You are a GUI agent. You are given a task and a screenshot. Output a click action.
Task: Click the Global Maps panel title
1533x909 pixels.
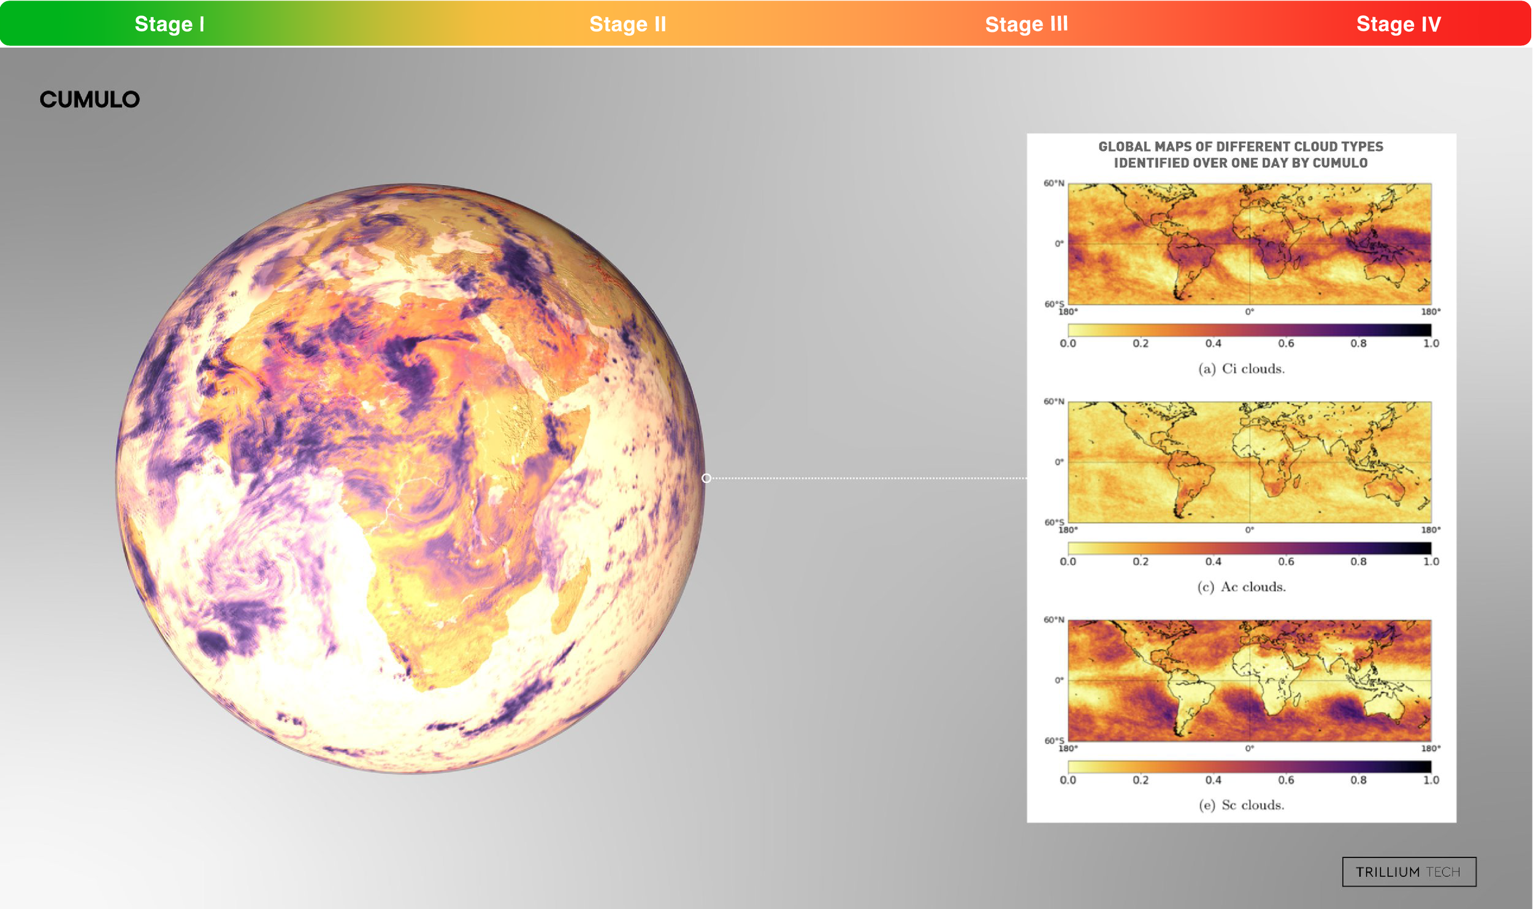coord(1241,154)
